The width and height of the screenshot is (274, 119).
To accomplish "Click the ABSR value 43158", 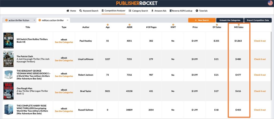I will click(130, 91).
